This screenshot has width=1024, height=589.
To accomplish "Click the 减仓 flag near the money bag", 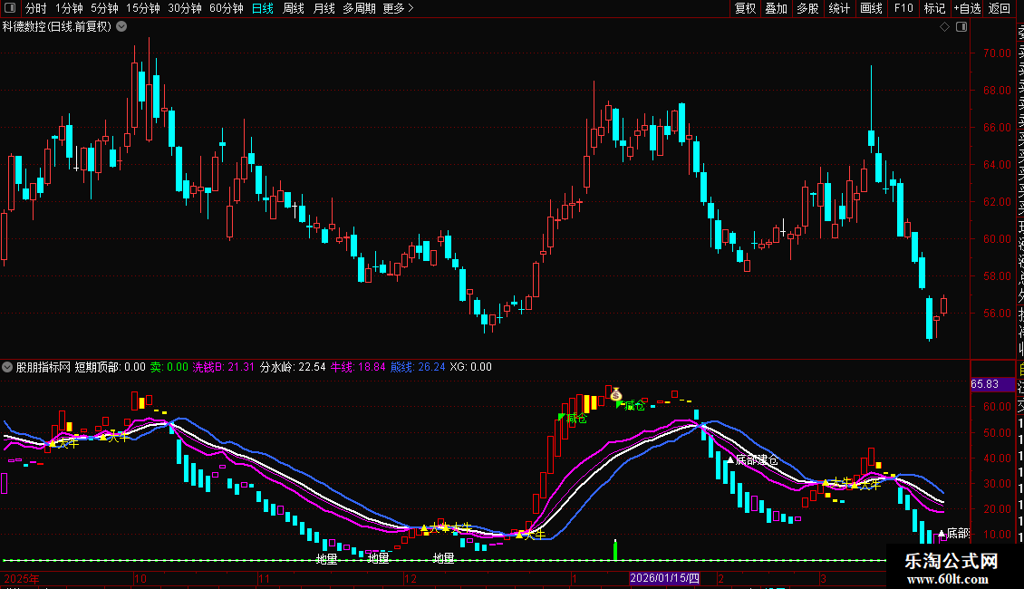I will 631,406.
